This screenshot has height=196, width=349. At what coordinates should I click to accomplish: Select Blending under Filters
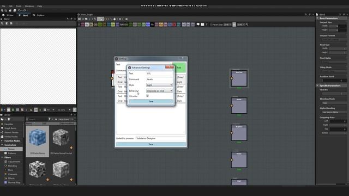click(12, 166)
